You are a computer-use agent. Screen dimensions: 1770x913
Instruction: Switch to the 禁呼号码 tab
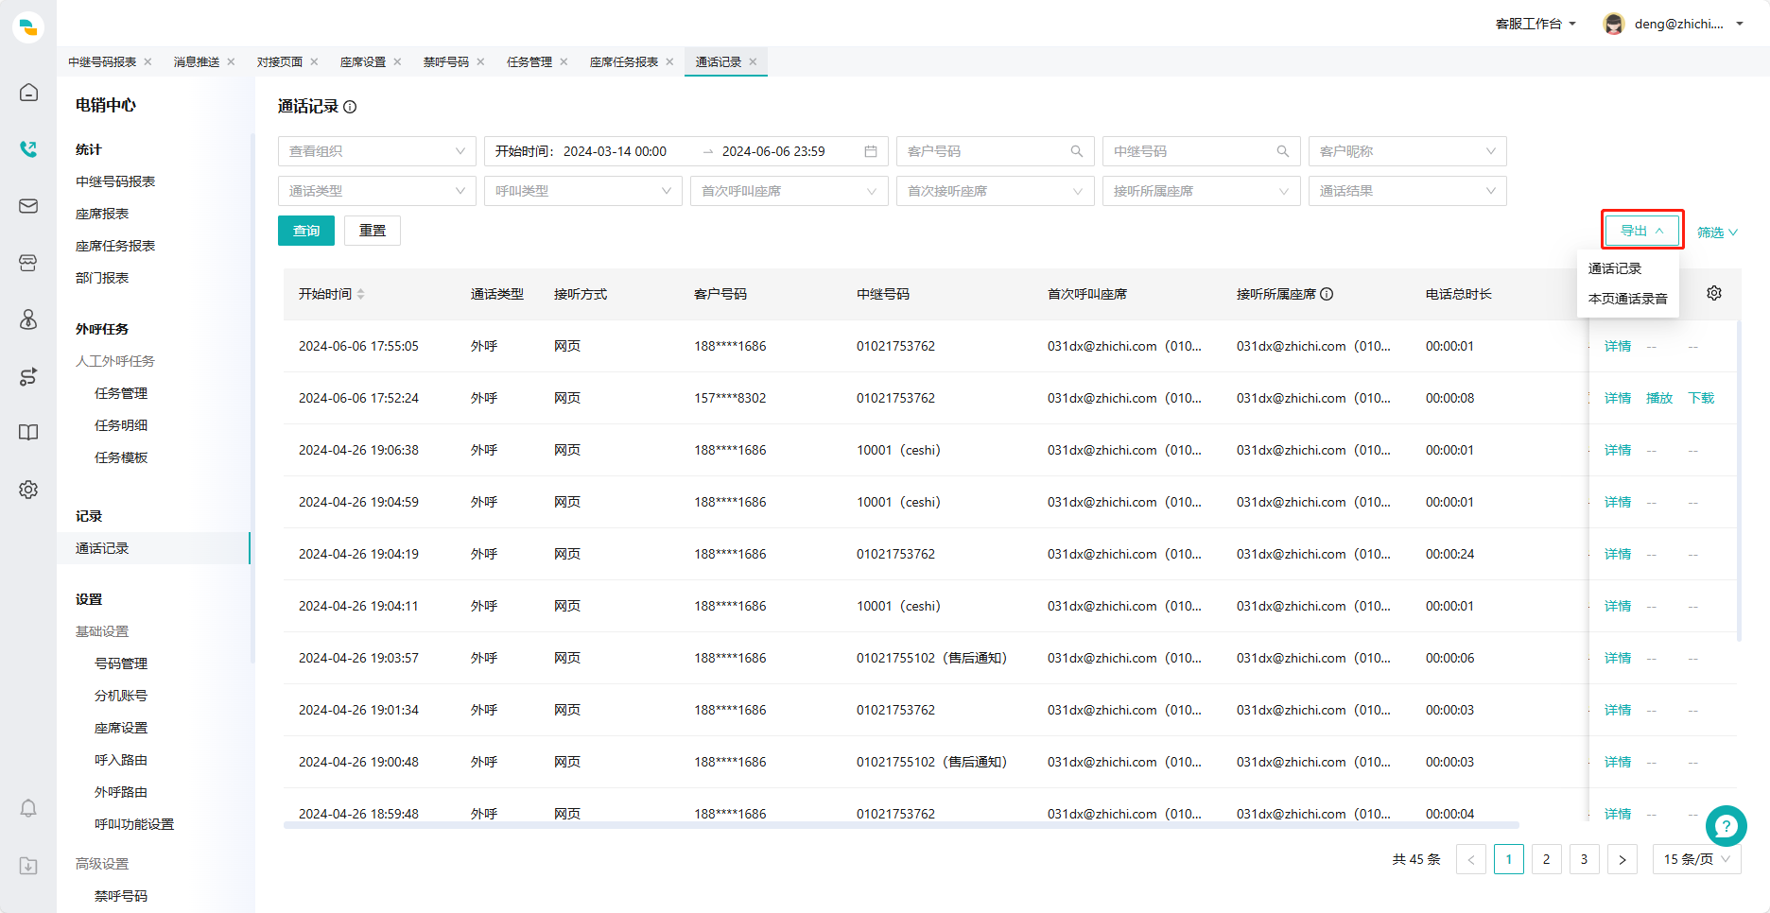coord(446,61)
